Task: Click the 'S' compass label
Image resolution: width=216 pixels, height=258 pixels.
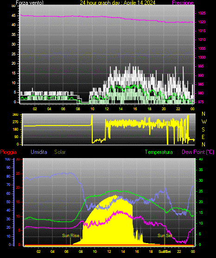Action: coord(203,130)
